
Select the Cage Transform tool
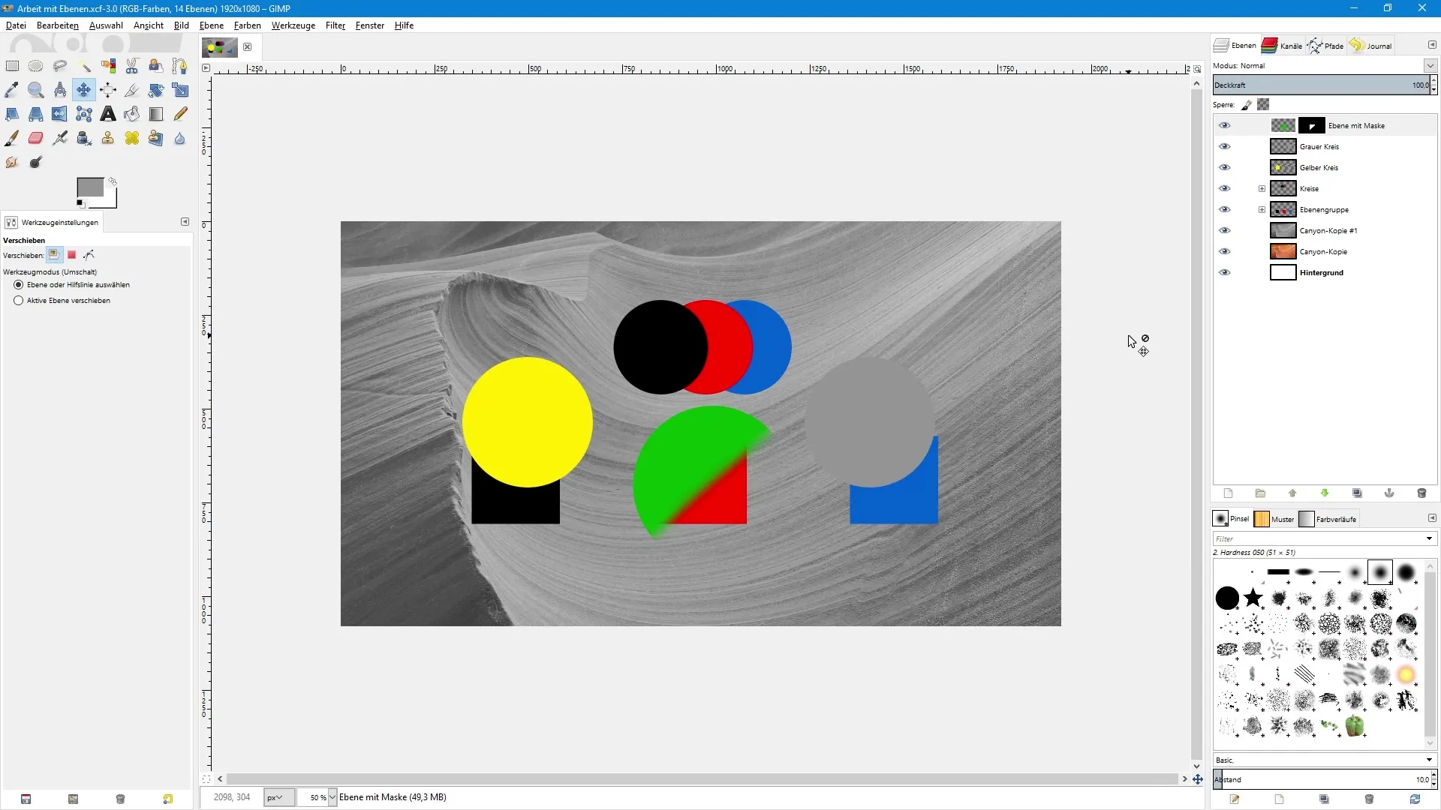click(84, 114)
